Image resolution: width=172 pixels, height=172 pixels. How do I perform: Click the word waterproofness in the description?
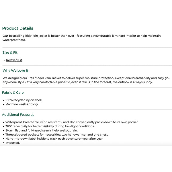(x=14, y=40)
